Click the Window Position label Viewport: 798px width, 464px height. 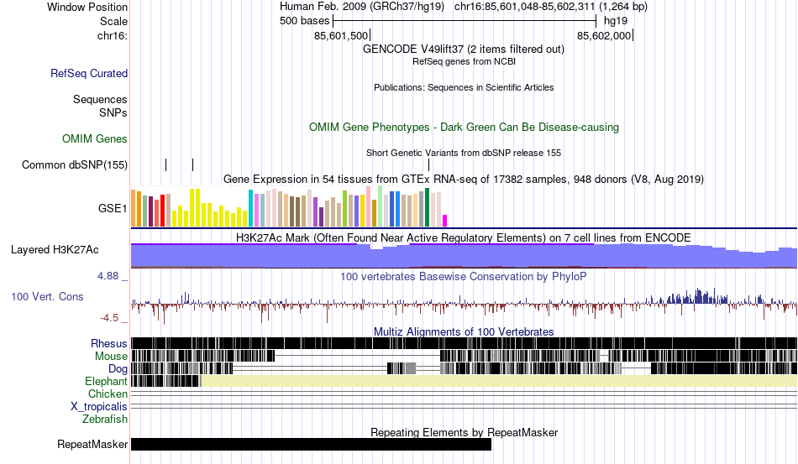click(x=87, y=7)
